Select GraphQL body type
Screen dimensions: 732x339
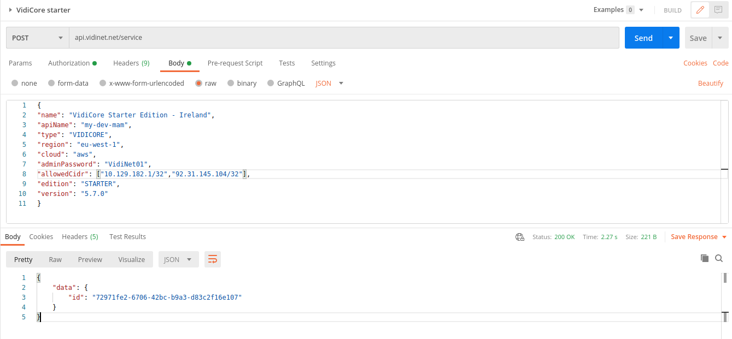271,84
